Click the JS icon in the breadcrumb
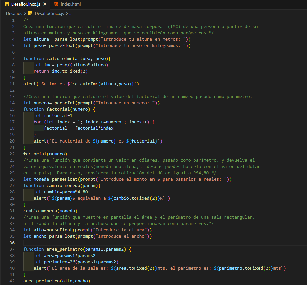This screenshot has width=307, height=285. (x=30, y=13)
